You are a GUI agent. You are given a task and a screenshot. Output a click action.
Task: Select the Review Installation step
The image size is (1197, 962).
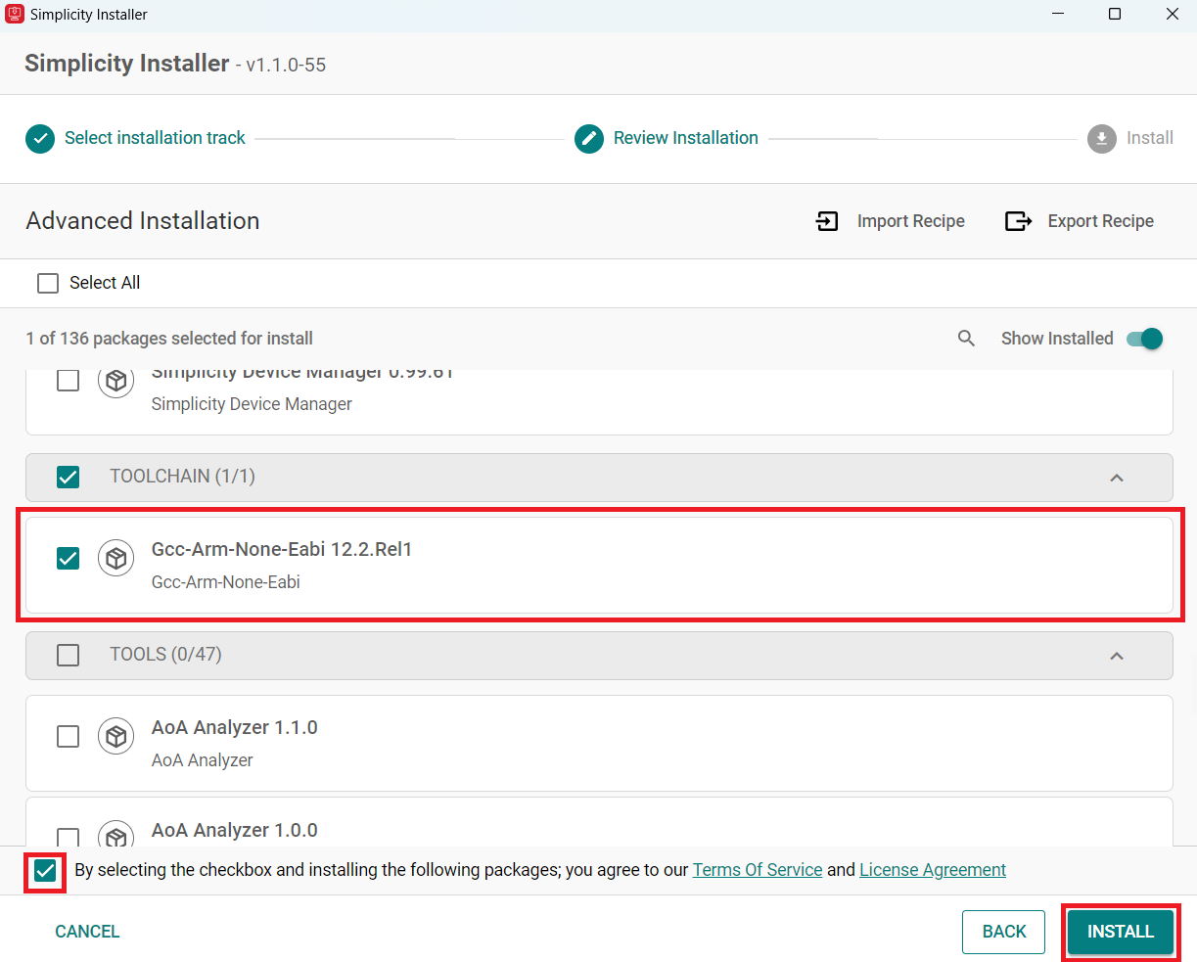[685, 138]
